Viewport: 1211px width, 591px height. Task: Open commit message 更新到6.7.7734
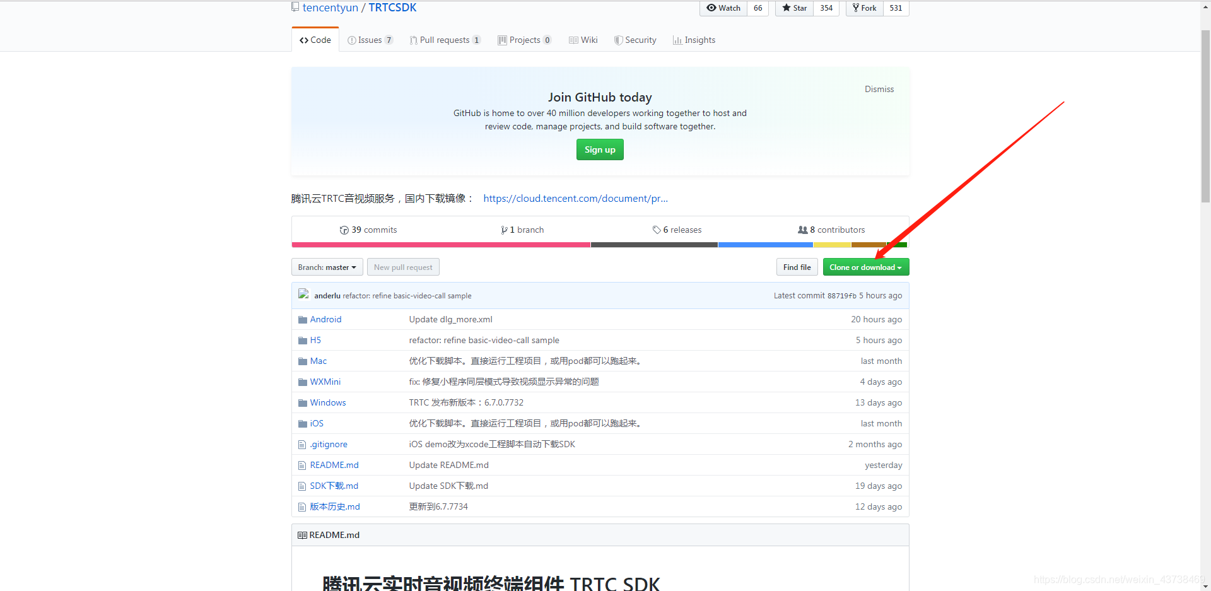(x=438, y=507)
